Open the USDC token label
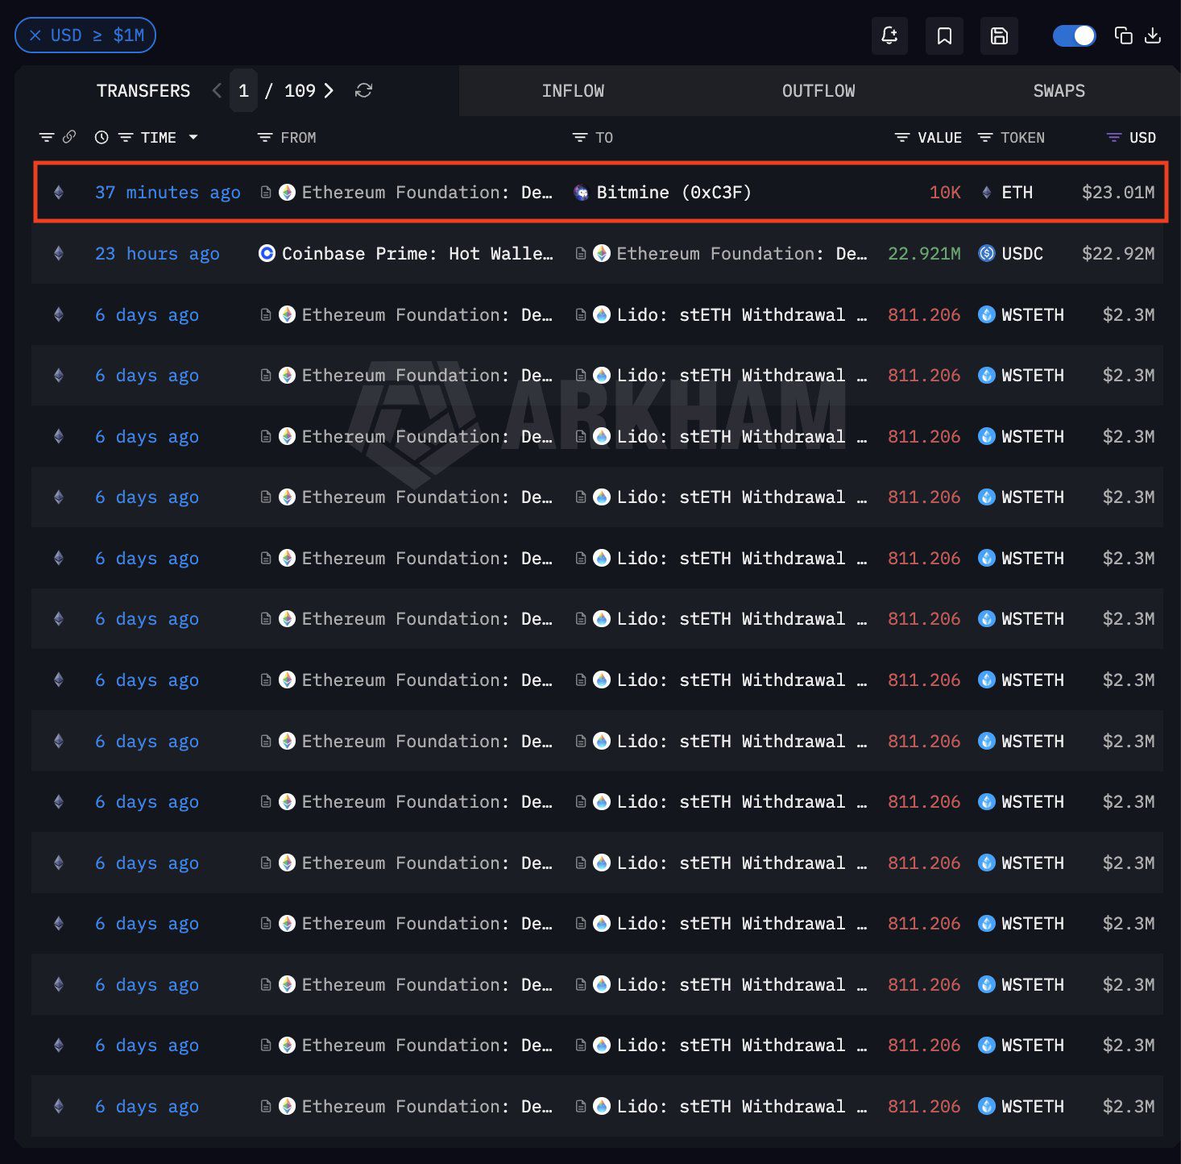 (x=1022, y=254)
